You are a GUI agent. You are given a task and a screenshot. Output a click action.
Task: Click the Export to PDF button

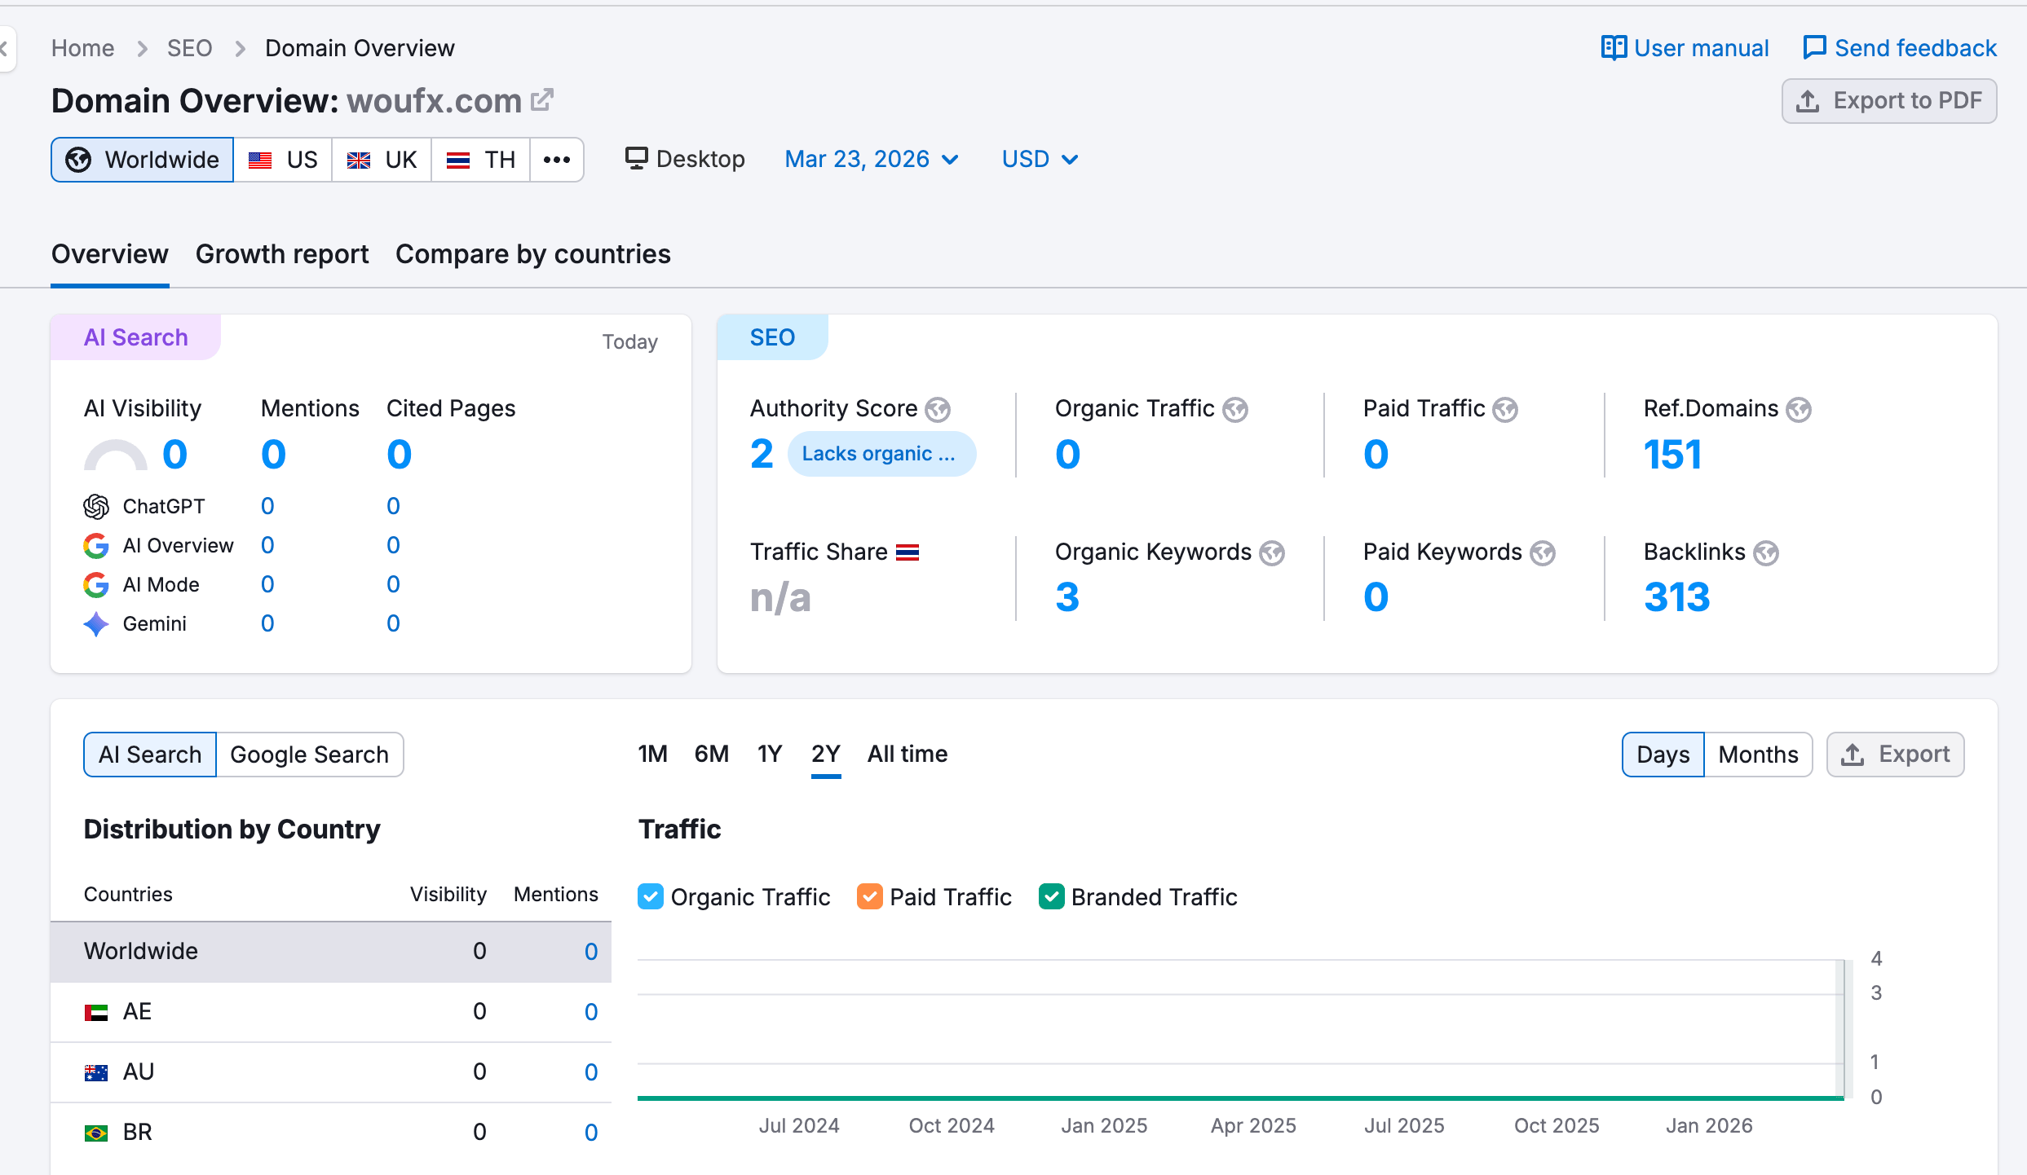point(1889,101)
